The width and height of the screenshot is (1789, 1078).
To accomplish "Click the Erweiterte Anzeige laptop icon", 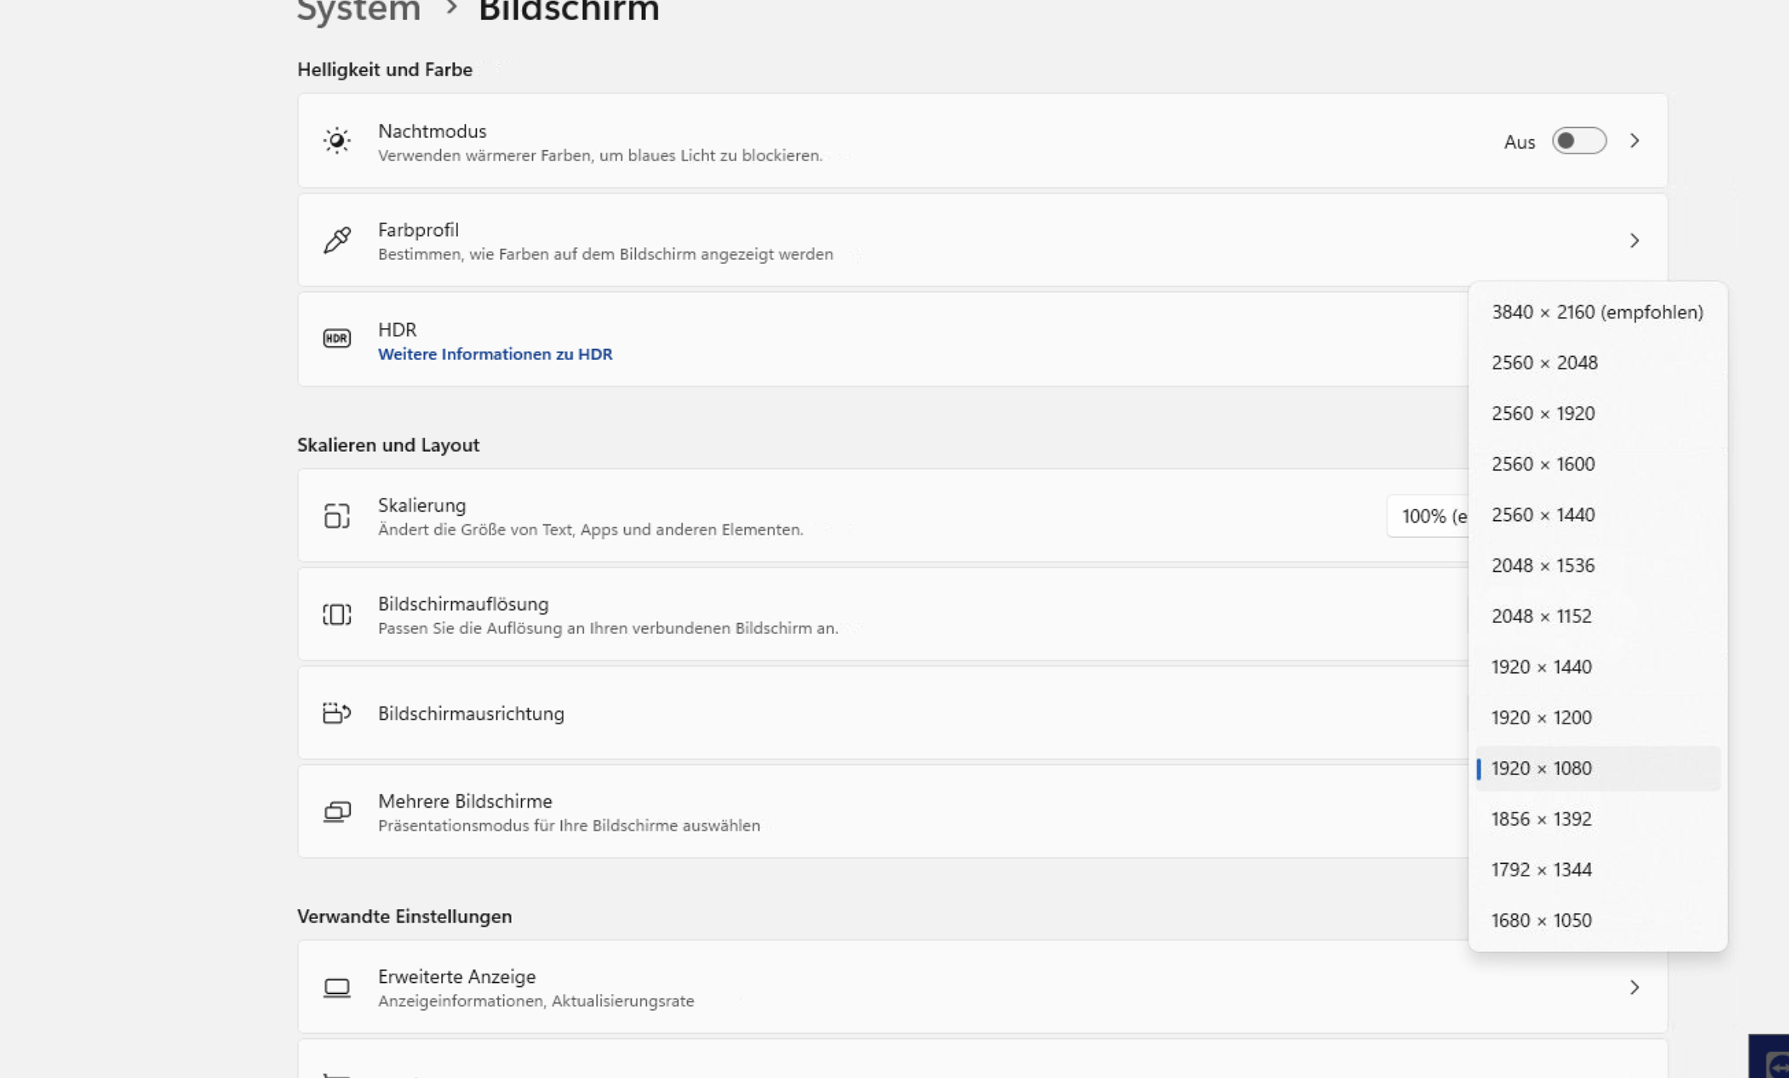I will [x=337, y=988].
